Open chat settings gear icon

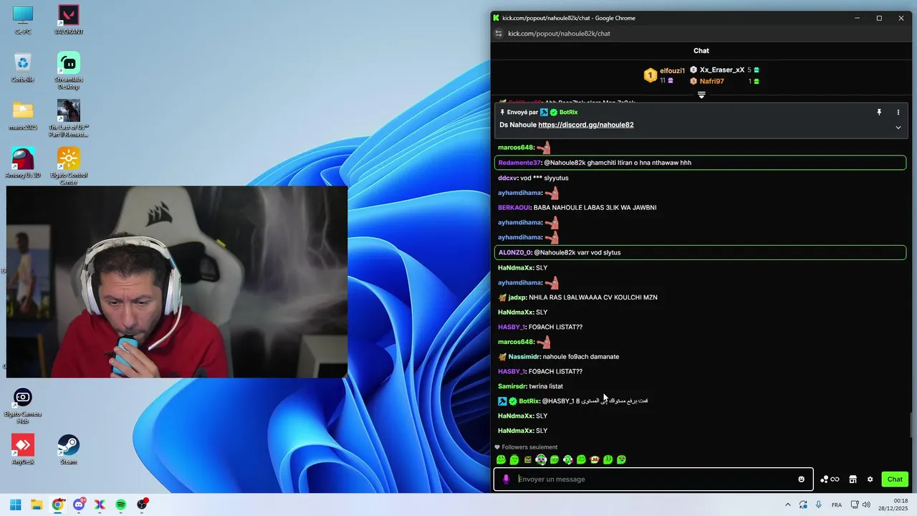870,479
